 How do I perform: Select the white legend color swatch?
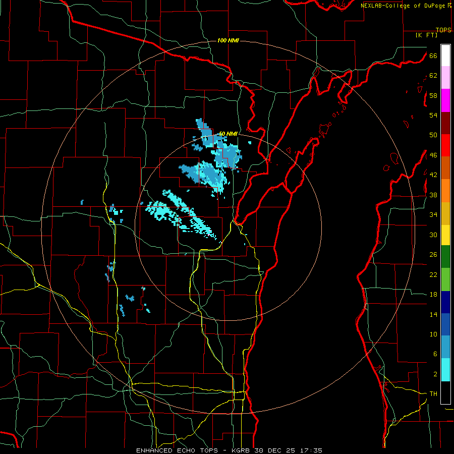445,55
